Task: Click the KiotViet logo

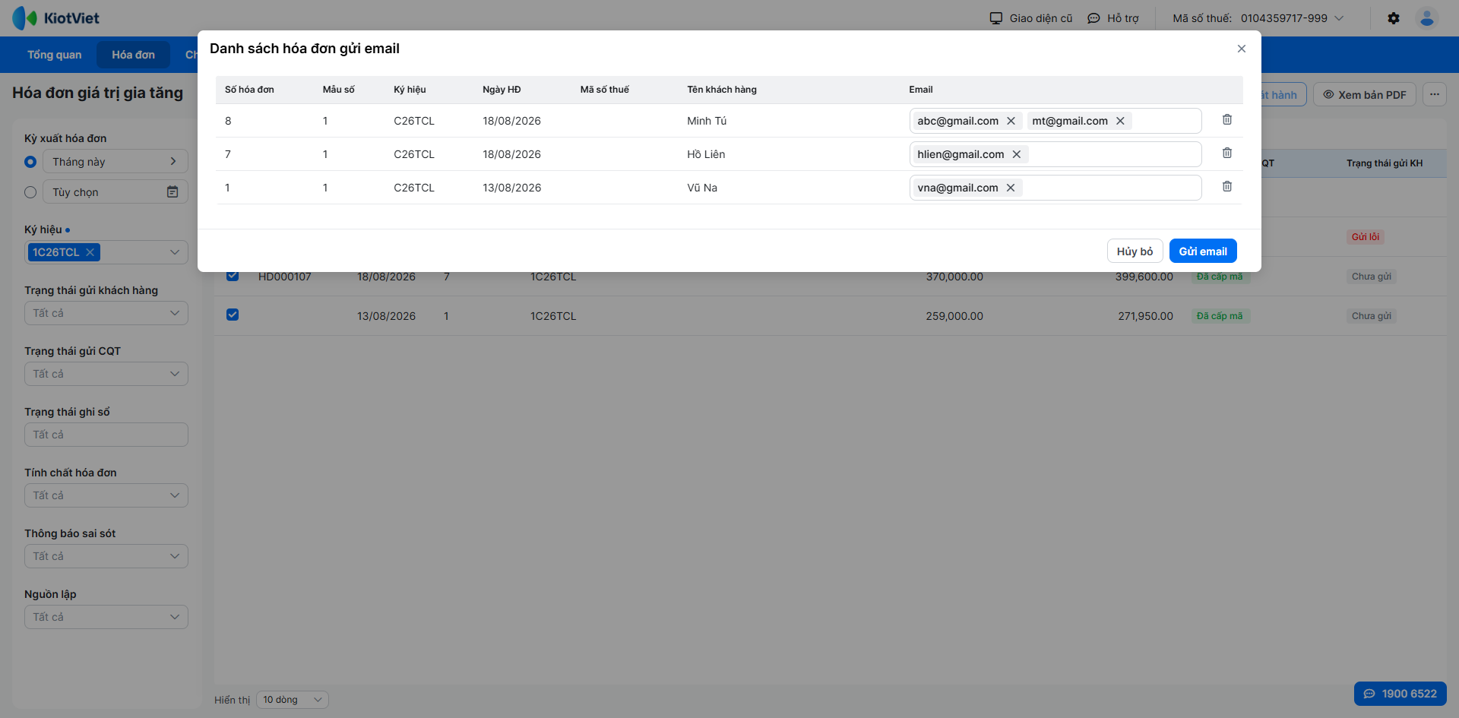Action: point(56,17)
